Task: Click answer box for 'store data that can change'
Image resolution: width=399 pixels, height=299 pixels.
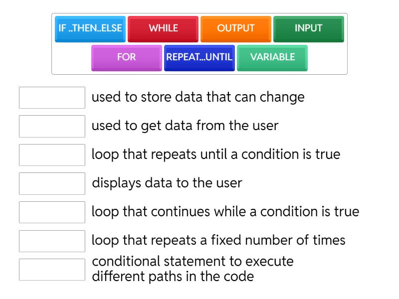Action: 52,98
